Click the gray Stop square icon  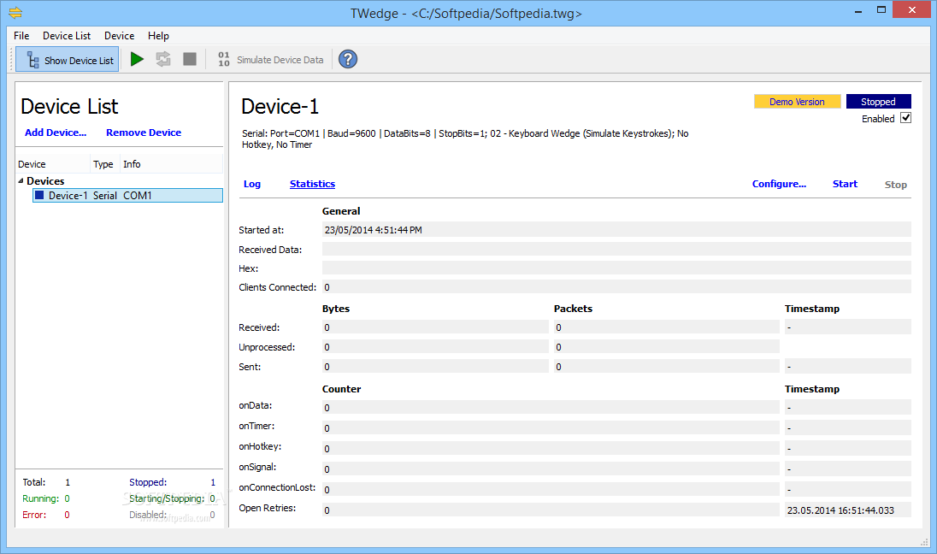point(190,59)
